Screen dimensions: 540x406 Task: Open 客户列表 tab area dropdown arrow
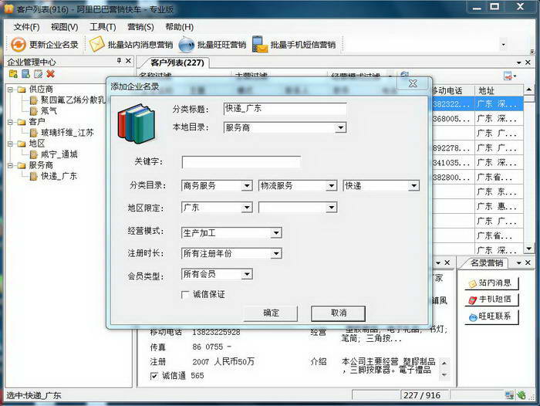(518, 63)
